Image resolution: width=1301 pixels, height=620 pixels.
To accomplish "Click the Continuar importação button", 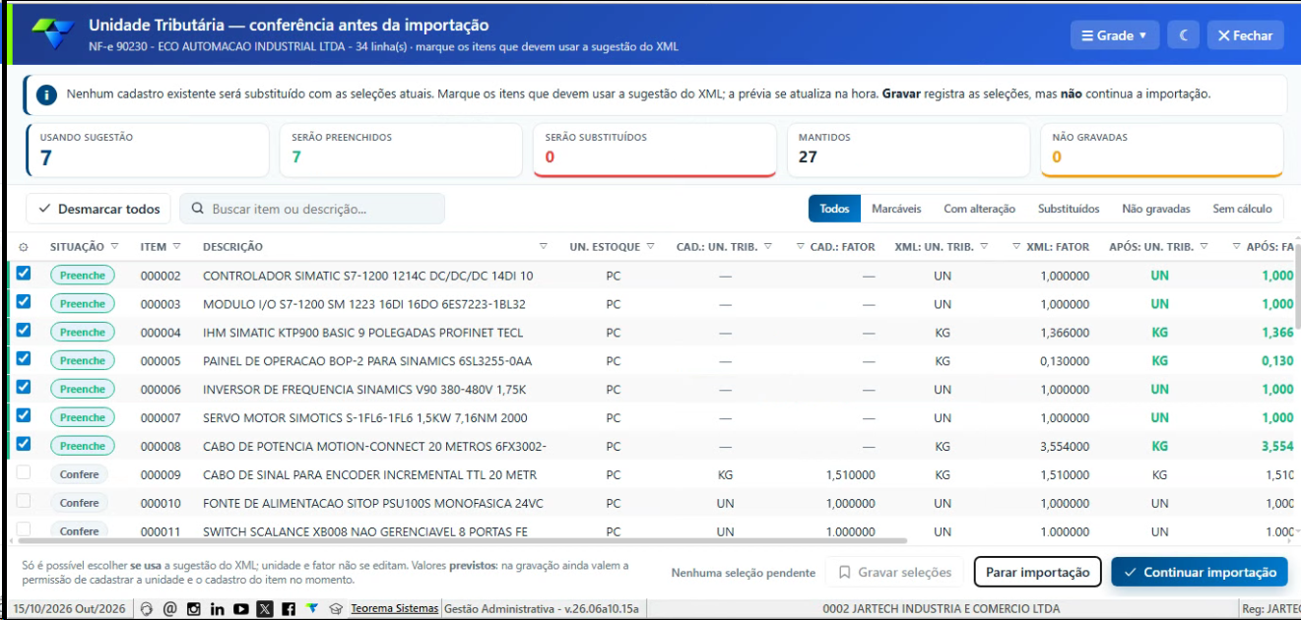I will tap(1200, 572).
